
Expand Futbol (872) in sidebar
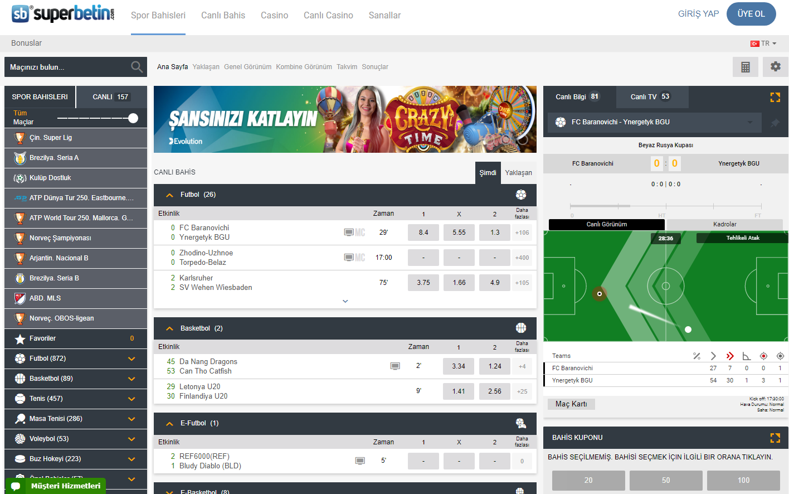(x=132, y=359)
